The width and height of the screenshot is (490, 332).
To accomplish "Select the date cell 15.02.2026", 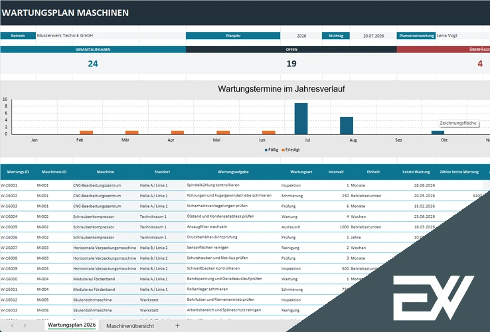I will tap(416, 206).
